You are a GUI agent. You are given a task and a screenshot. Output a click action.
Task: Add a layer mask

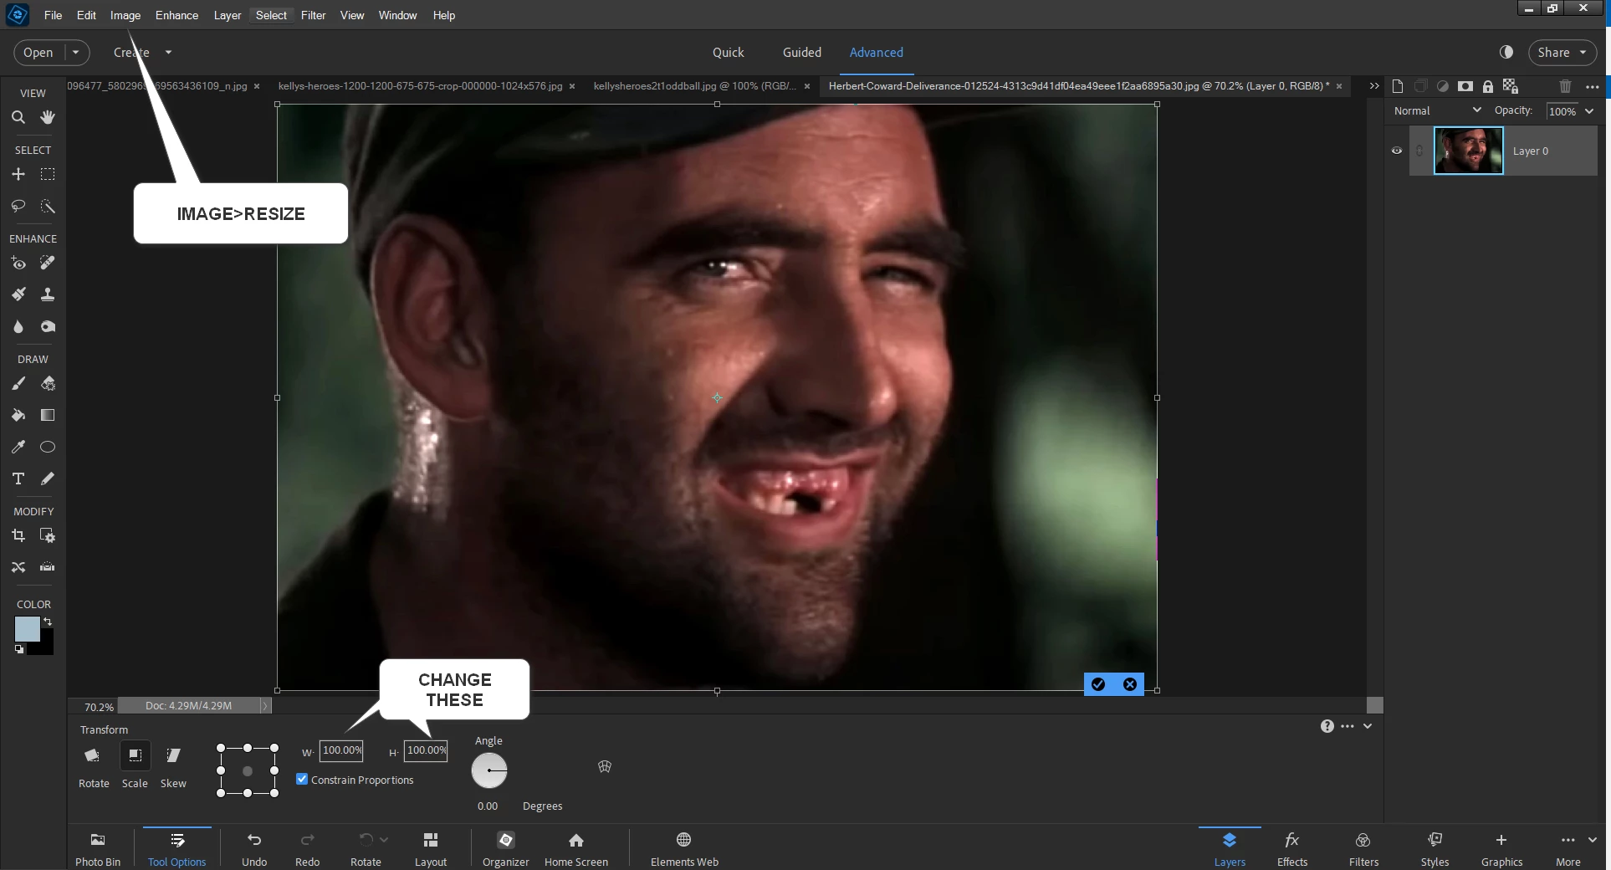tap(1465, 86)
